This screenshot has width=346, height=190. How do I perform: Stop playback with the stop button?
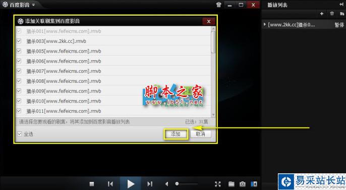tap(92, 184)
